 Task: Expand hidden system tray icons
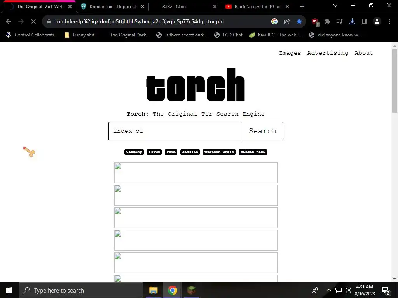(329, 290)
